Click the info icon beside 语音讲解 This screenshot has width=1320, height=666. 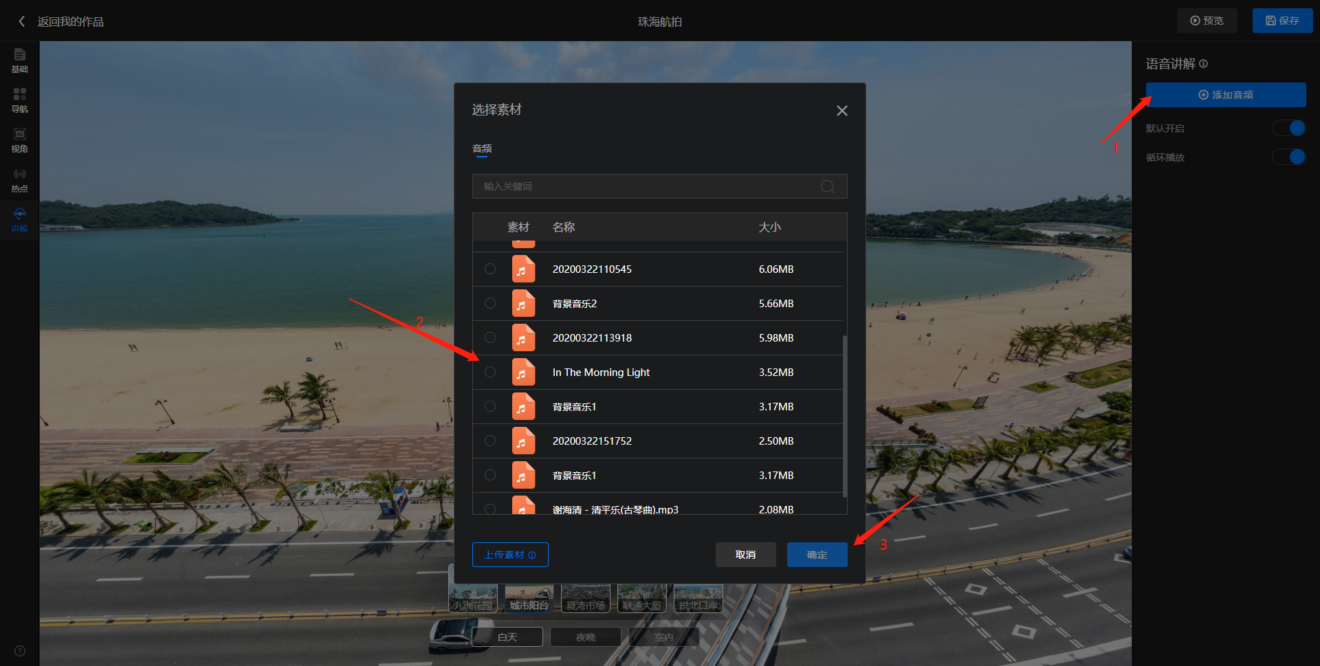(1204, 64)
